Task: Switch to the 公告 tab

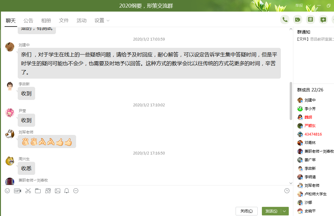Action: 28,20
